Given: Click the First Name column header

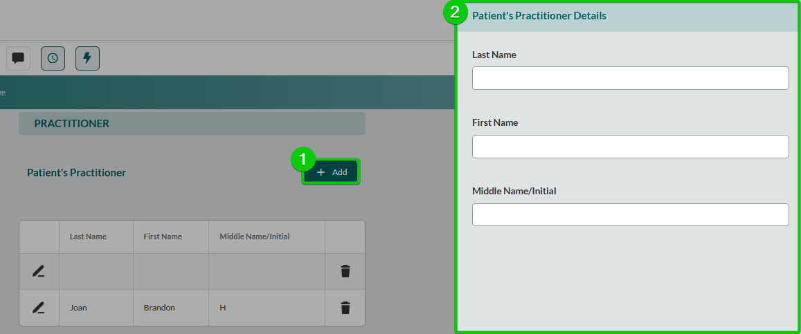Looking at the screenshot, I should [x=163, y=236].
